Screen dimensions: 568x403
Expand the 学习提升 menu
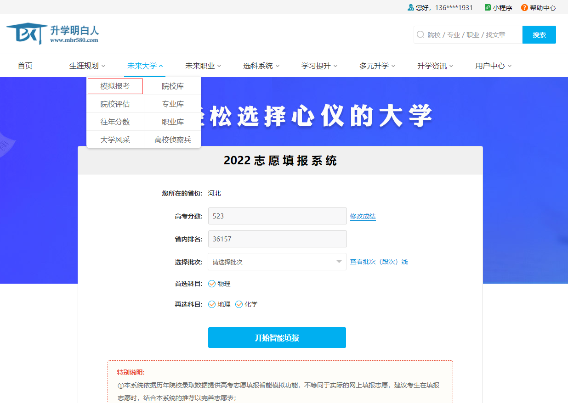[319, 66]
